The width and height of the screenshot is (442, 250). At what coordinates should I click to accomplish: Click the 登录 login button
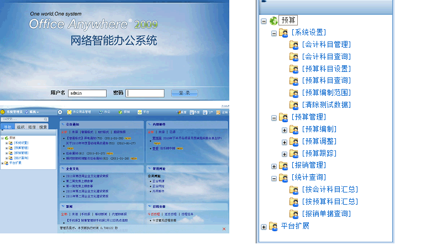pos(185,93)
